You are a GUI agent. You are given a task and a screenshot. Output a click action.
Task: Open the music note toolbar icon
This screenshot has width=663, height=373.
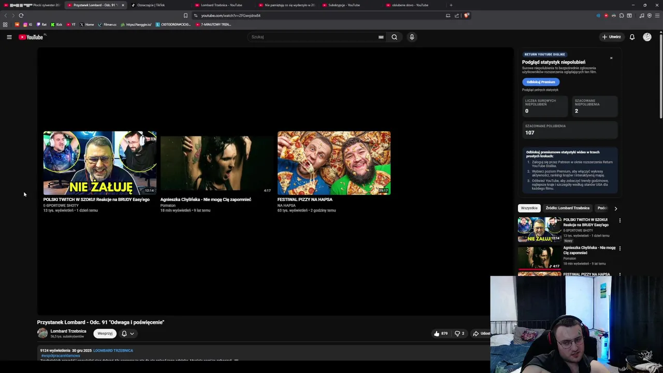(642, 16)
